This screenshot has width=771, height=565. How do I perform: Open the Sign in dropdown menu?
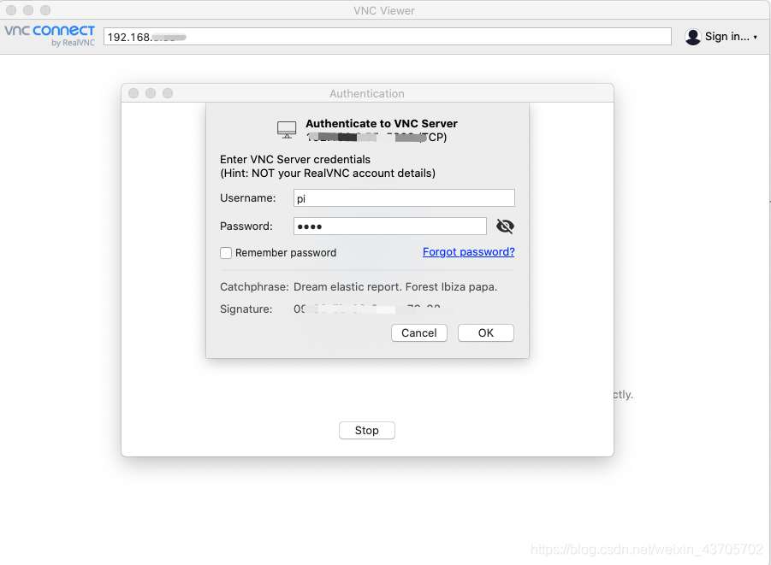(x=730, y=37)
